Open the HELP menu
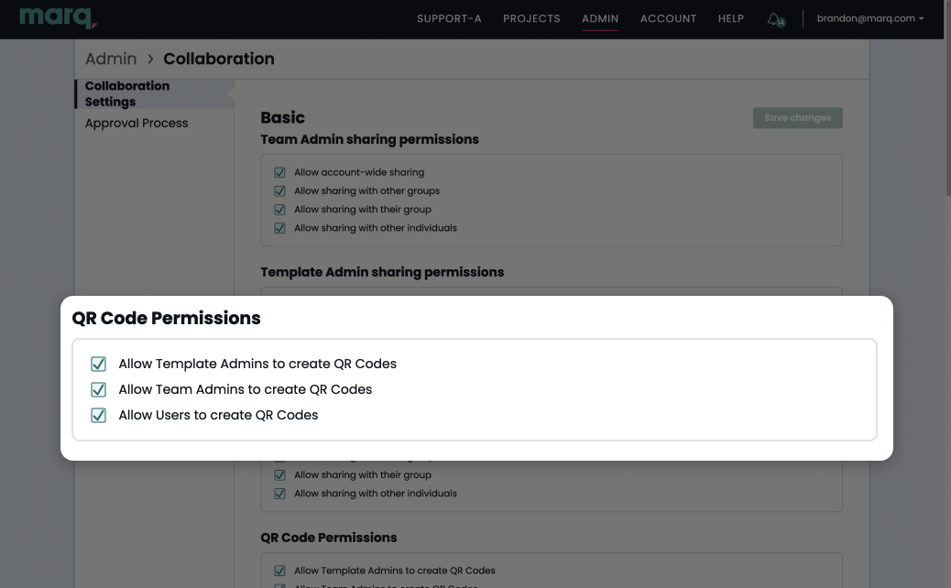Image resolution: width=951 pixels, height=588 pixels. [x=730, y=18]
